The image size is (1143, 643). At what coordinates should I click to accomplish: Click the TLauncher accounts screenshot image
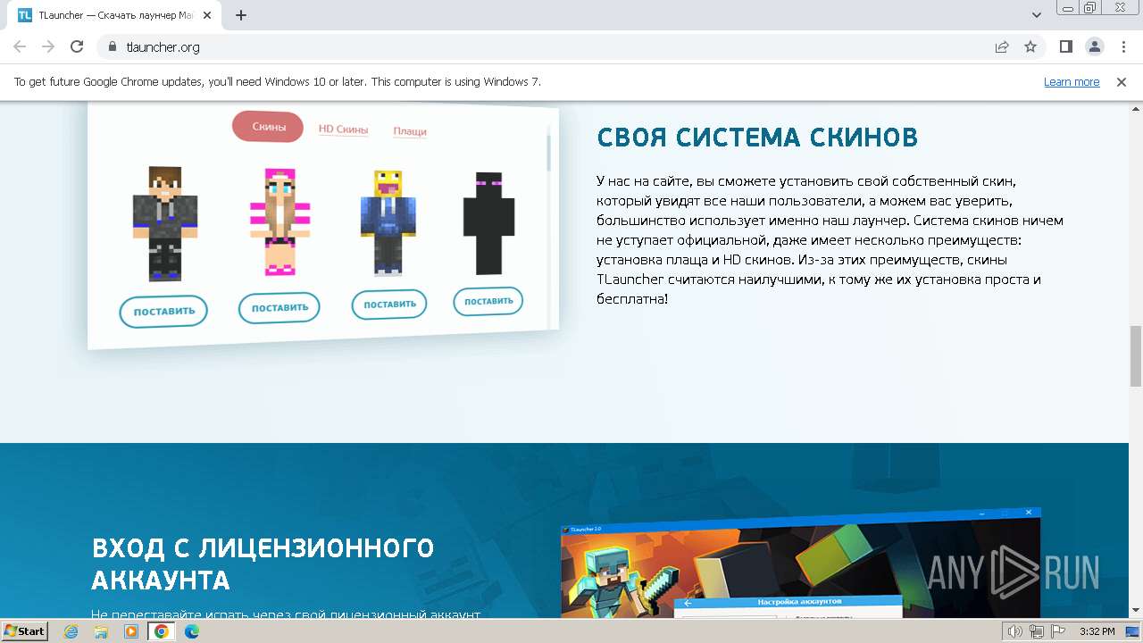[x=801, y=563]
